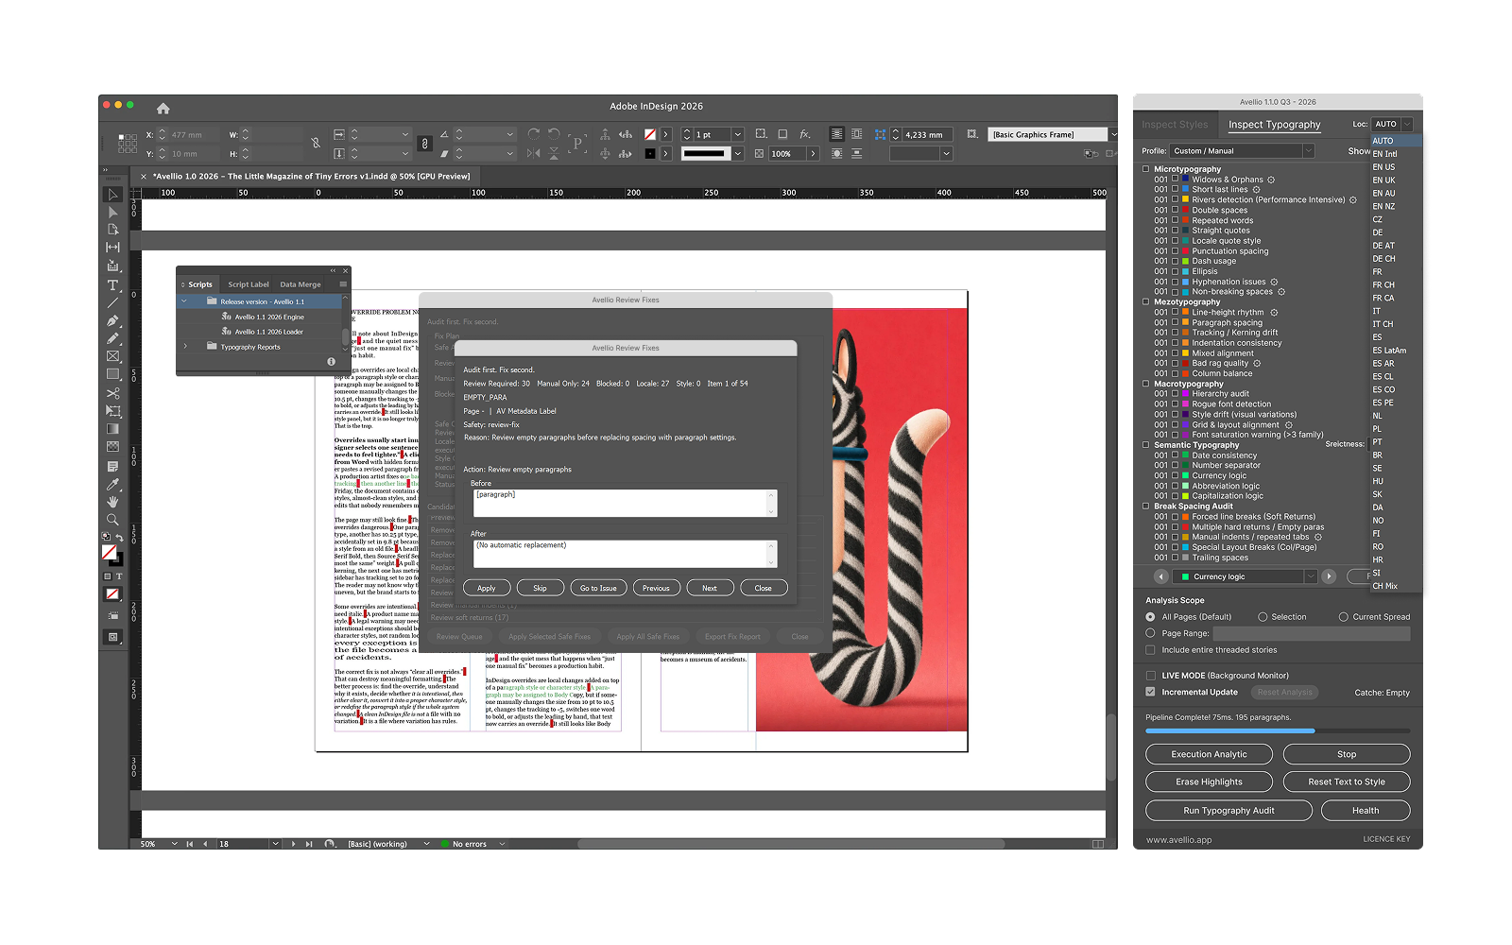Click the Page Range input field

coord(1312,634)
